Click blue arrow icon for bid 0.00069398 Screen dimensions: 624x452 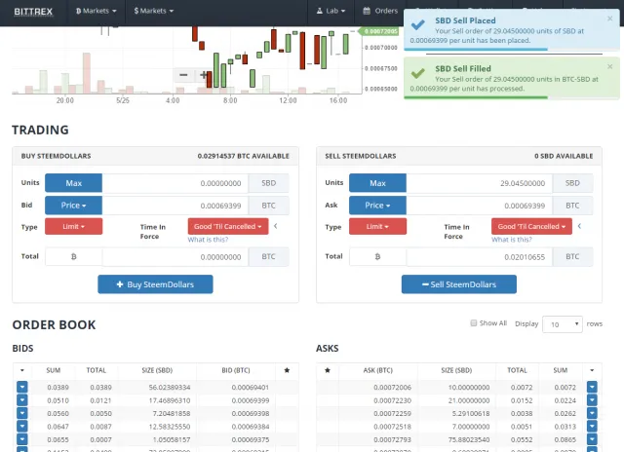point(22,413)
